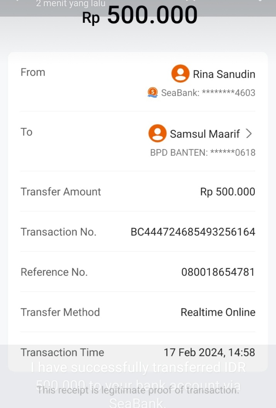Tap Samsul Maarif's orange avatar icon
Viewport: 276px width, 408px height.
pos(157,134)
